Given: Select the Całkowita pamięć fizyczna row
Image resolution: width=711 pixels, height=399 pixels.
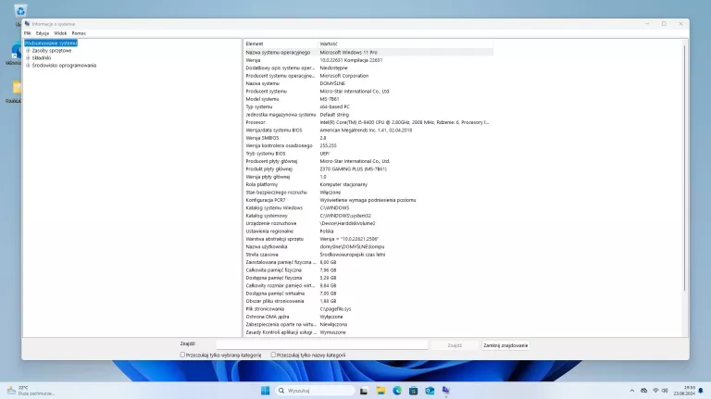Looking at the screenshot, I should [368, 269].
